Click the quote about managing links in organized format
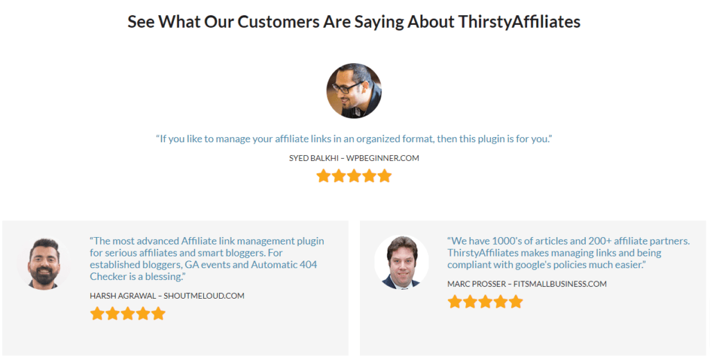This screenshot has width=710, height=359. point(354,139)
